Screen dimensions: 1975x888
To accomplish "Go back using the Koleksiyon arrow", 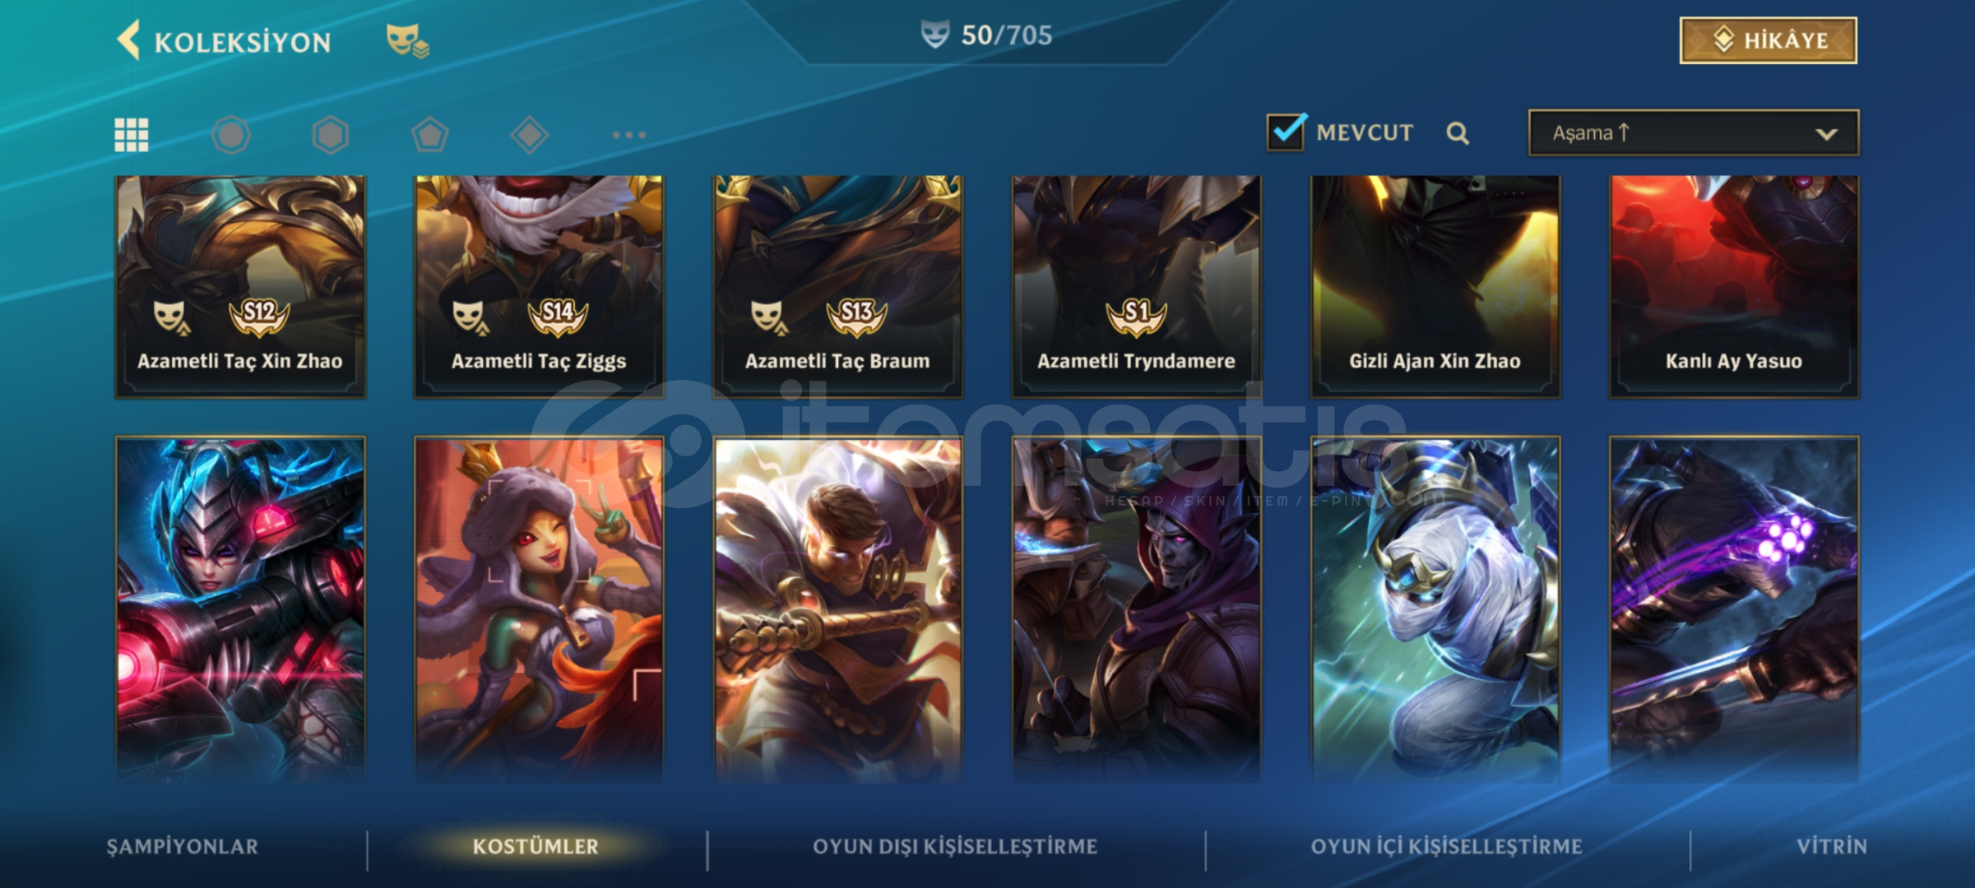I will pyautogui.click(x=128, y=40).
